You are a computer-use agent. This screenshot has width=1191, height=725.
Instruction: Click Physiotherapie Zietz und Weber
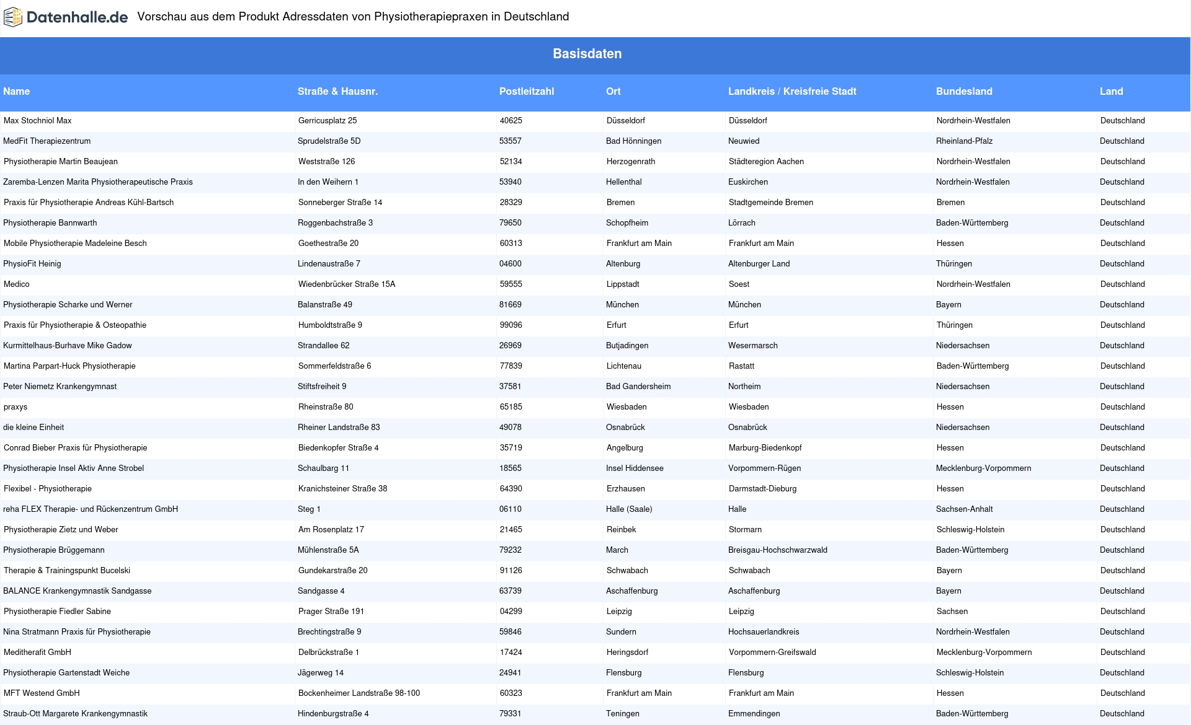point(61,530)
